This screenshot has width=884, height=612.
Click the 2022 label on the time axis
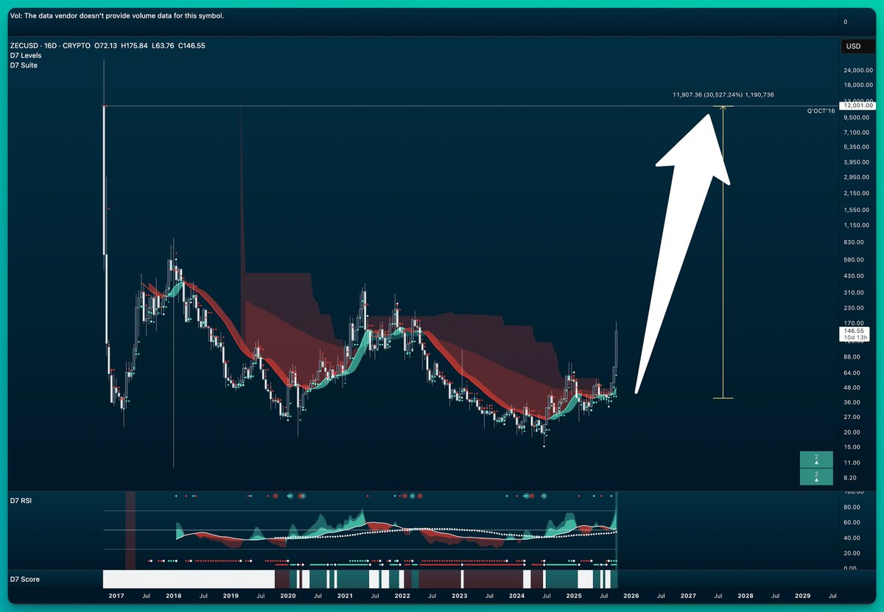tap(402, 595)
